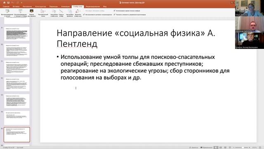
Task: Select the Слайд-шоу ribbon tab
Action: click(78, 7)
